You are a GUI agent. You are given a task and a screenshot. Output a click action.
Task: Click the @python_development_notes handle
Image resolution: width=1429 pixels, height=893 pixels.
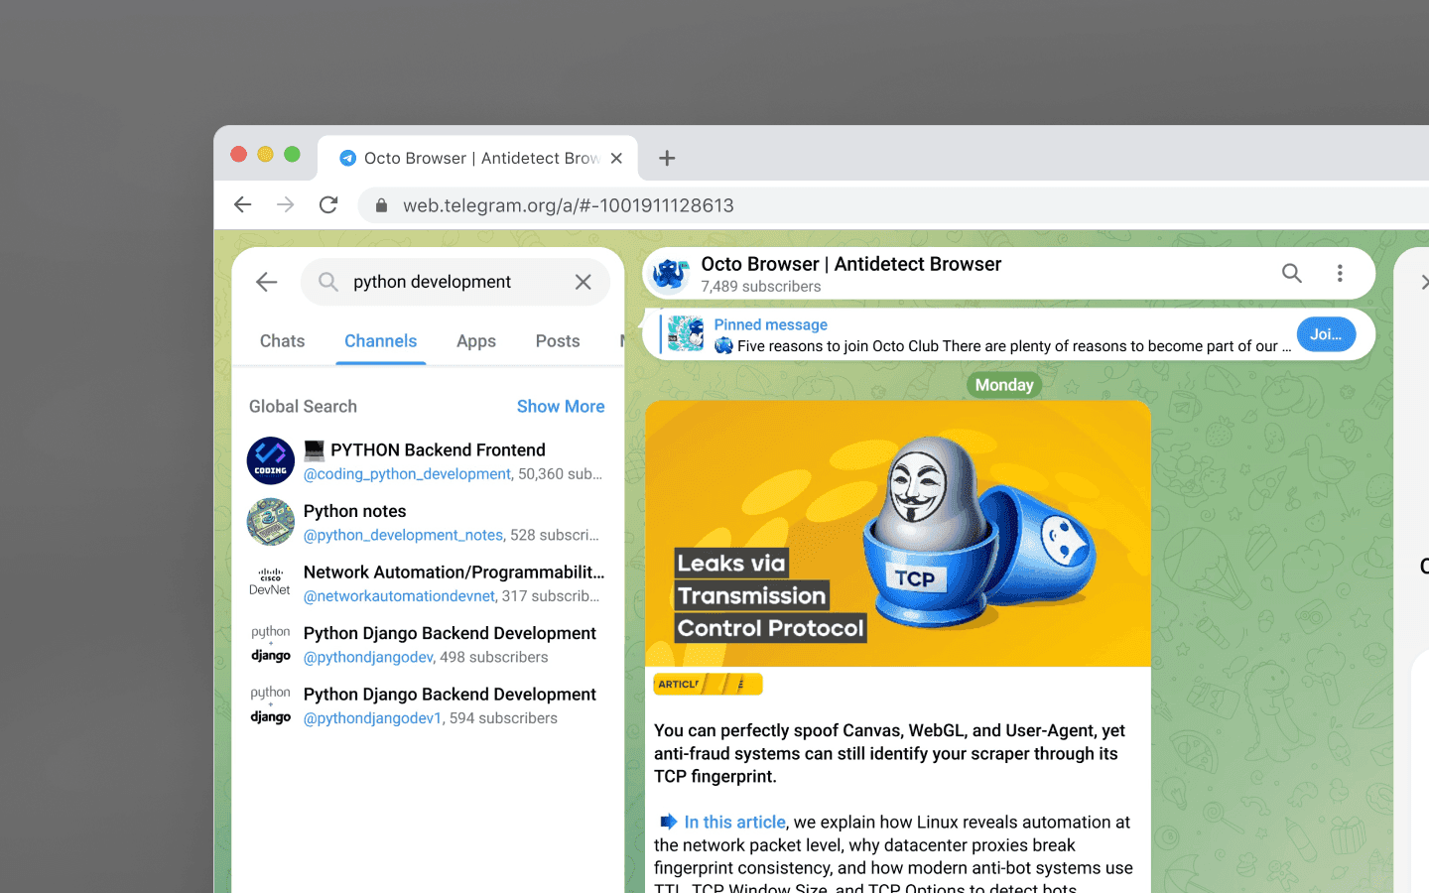[403, 535]
